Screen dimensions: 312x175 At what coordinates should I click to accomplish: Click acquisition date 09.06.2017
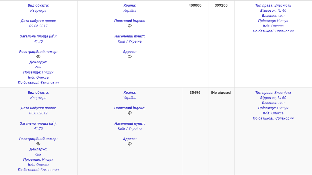coord(38,26)
